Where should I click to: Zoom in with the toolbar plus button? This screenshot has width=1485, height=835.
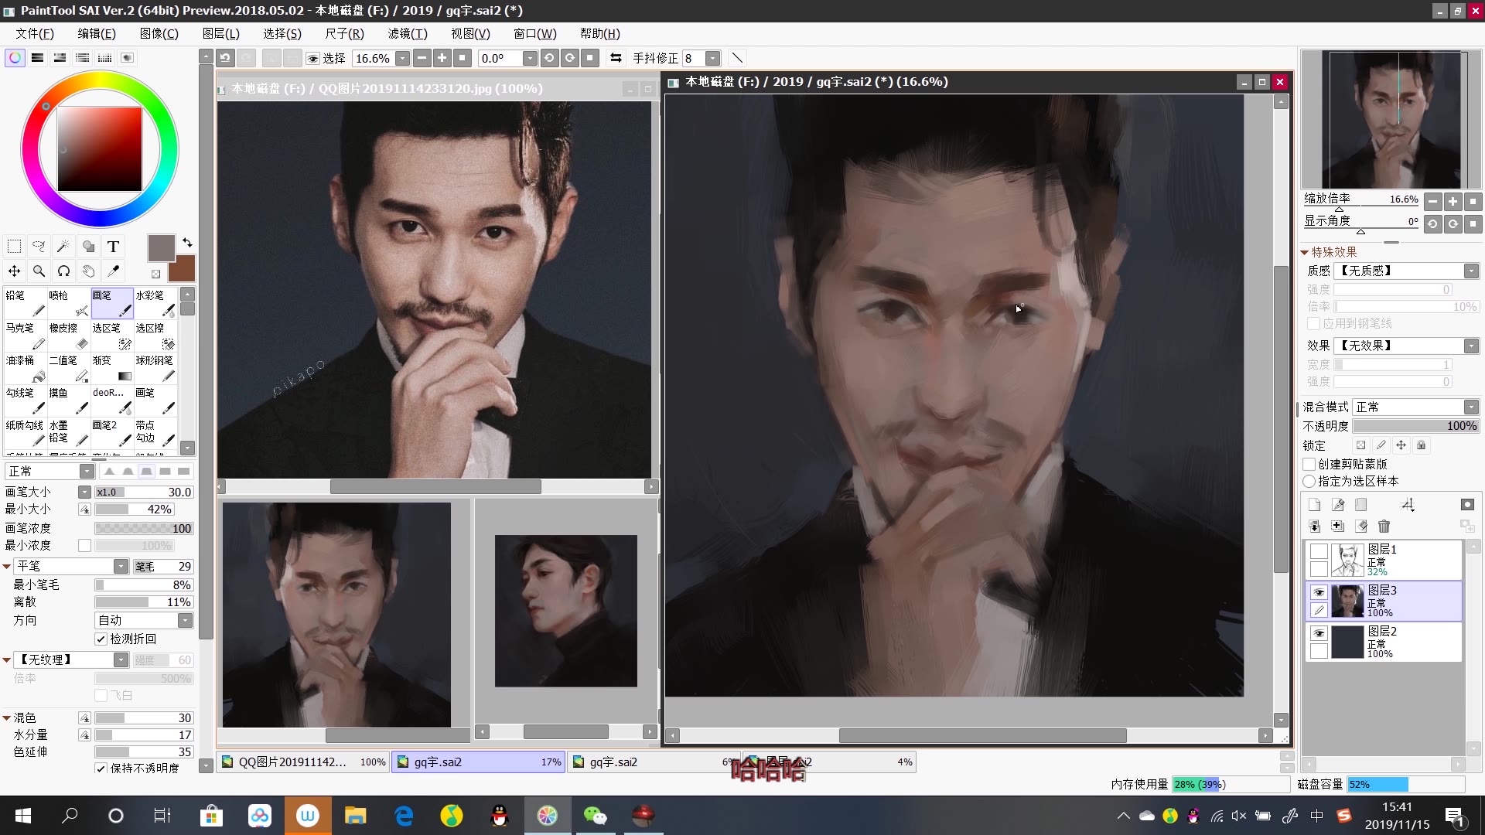pyautogui.click(x=442, y=58)
